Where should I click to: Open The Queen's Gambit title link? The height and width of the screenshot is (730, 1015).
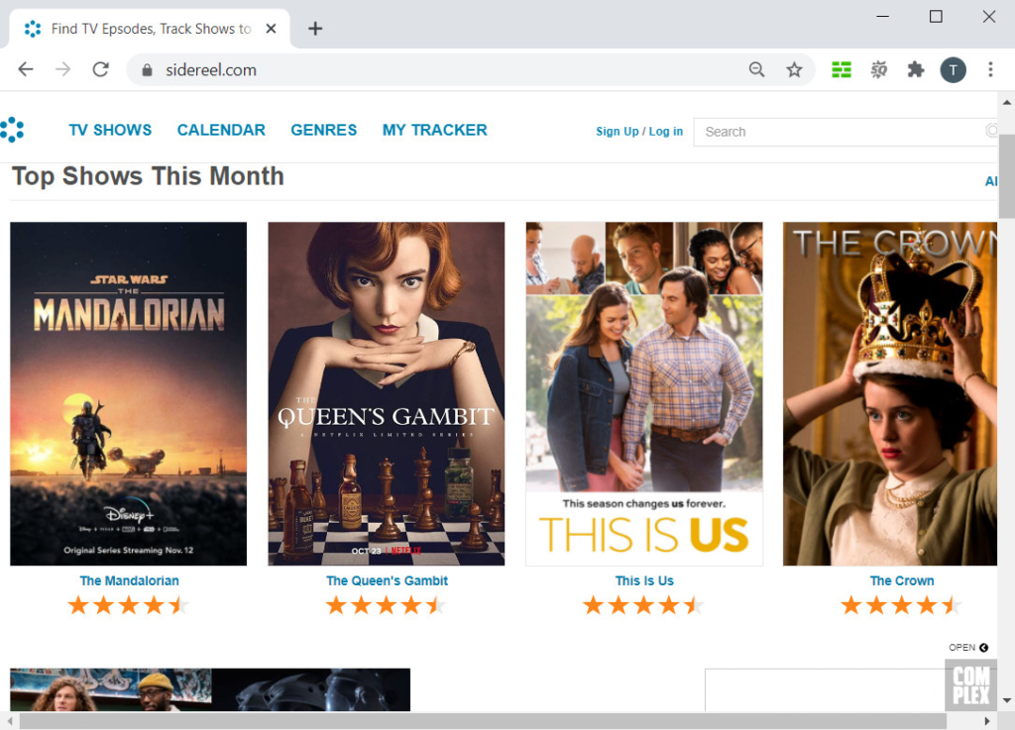(x=388, y=580)
